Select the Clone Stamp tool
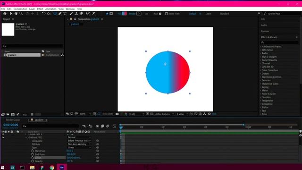This screenshot has height=170, width=302. (x=76, y=14)
